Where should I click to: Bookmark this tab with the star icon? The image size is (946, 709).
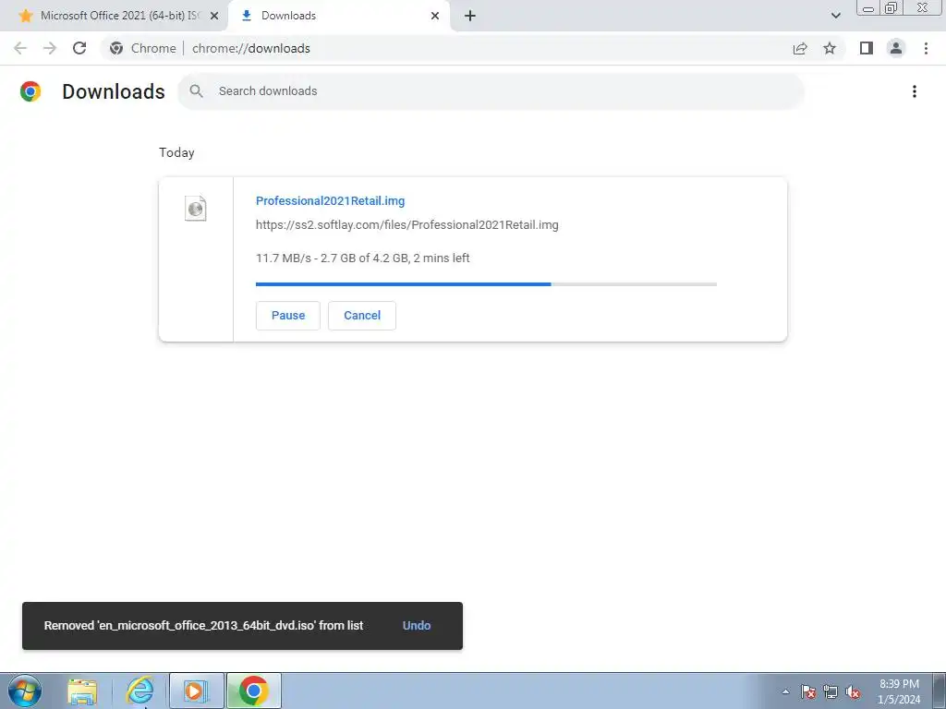tap(830, 48)
